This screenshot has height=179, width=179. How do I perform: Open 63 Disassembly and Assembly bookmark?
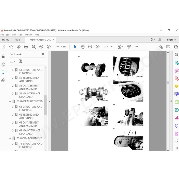29,124
